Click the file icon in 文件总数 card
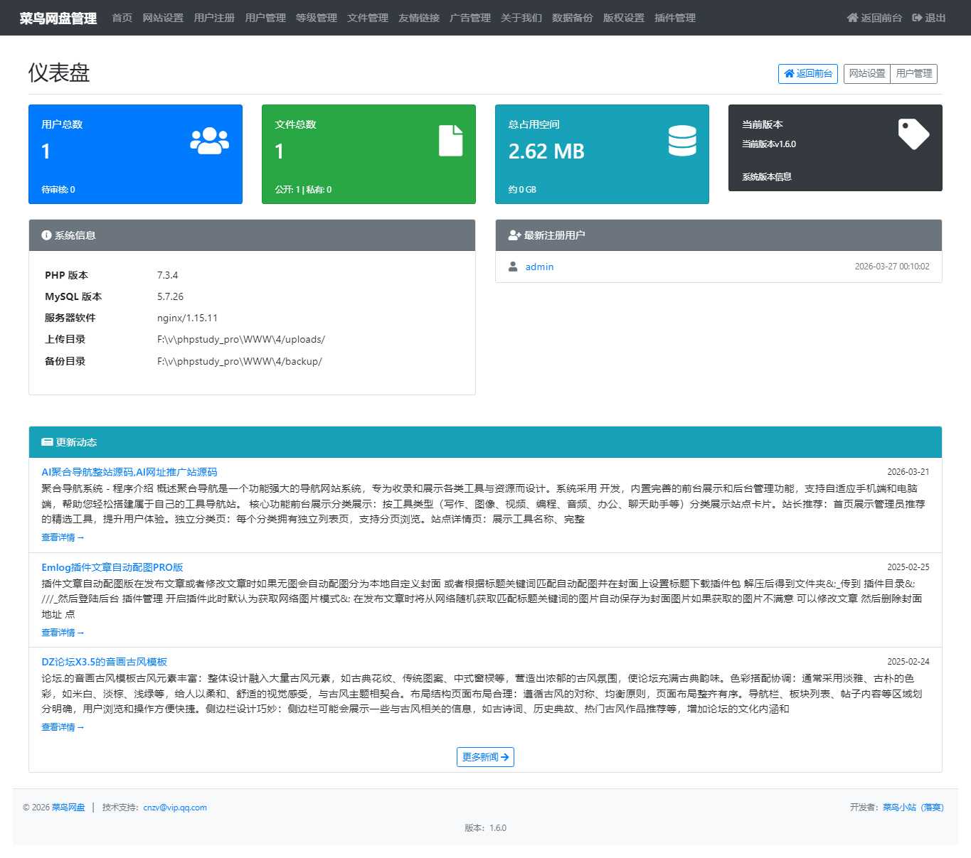Viewport: 971px width, 858px height. pos(450,141)
